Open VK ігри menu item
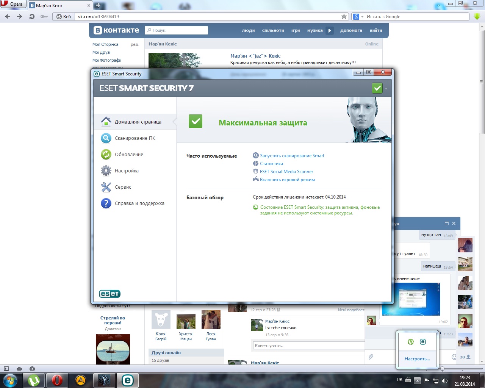 coord(296,31)
